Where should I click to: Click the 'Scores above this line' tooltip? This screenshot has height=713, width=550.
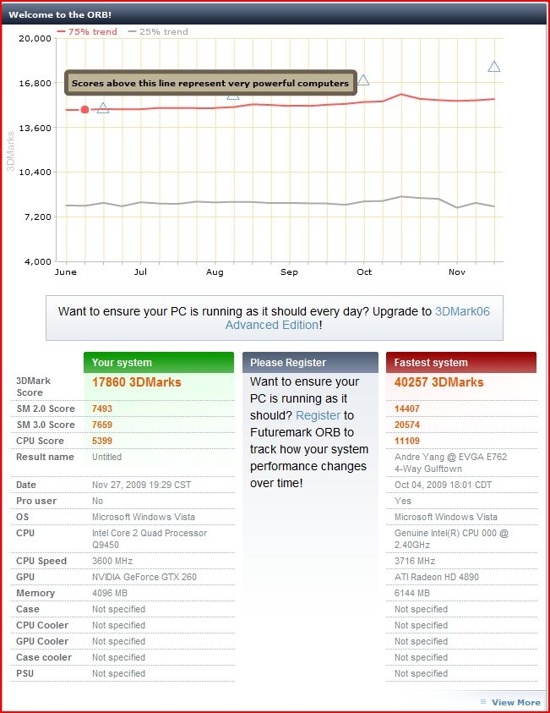[210, 83]
